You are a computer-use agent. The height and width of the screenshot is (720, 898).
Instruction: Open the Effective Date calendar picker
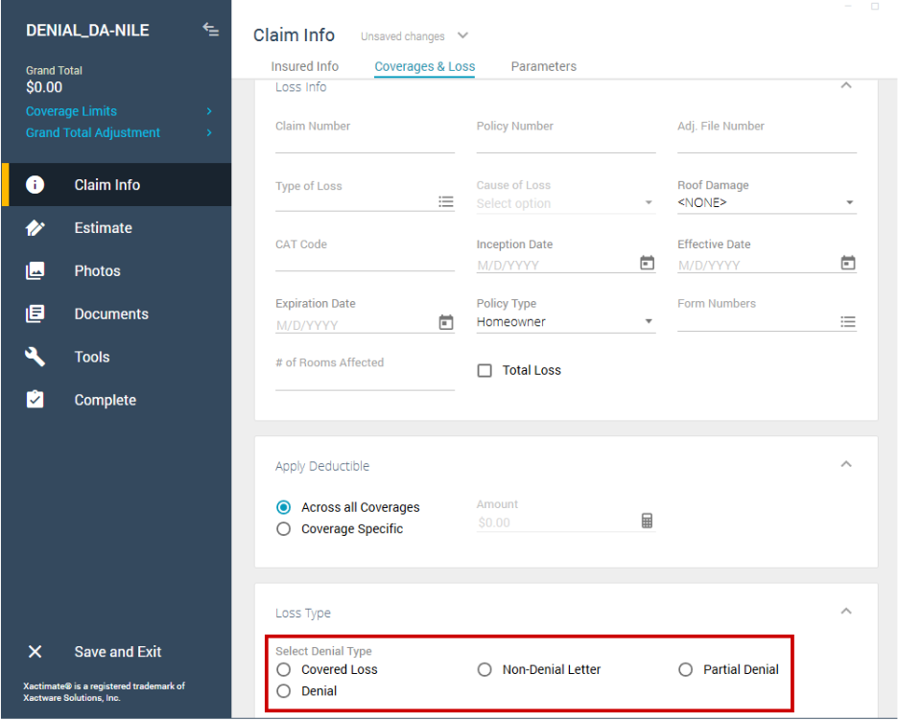coord(848,263)
